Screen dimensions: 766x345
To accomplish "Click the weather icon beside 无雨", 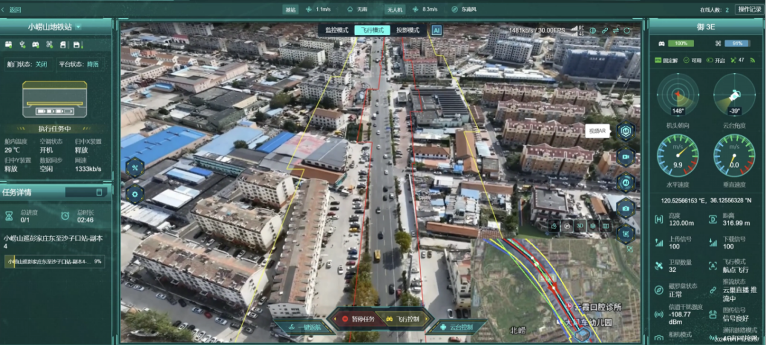I will (350, 10).
